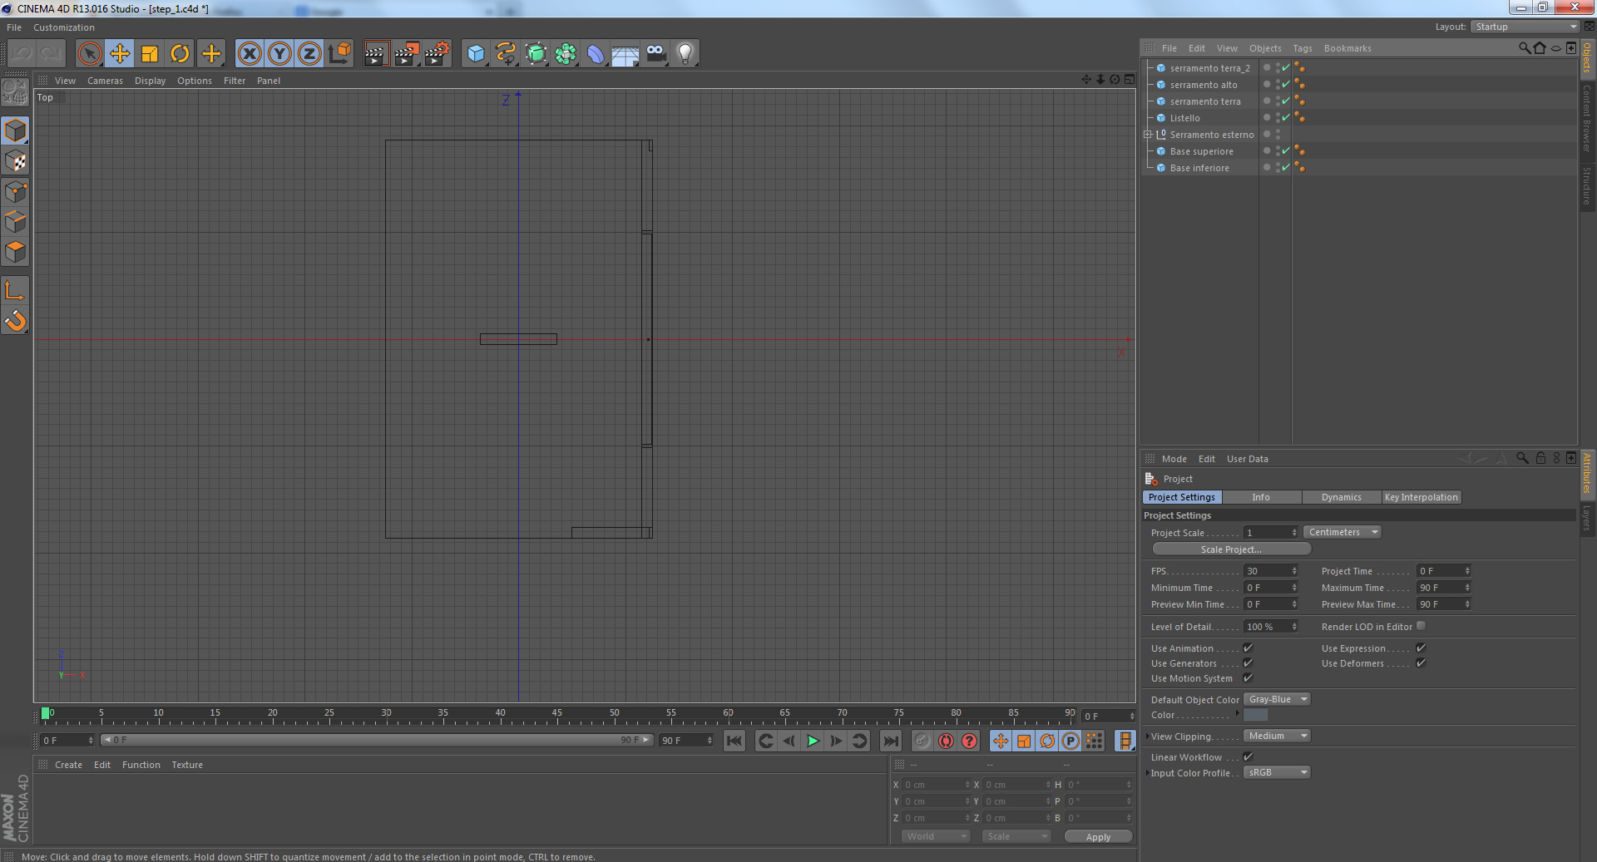Expand the Serramento esterno object tree
This screenshot has width=1597, height=862.
(1148, 135)
